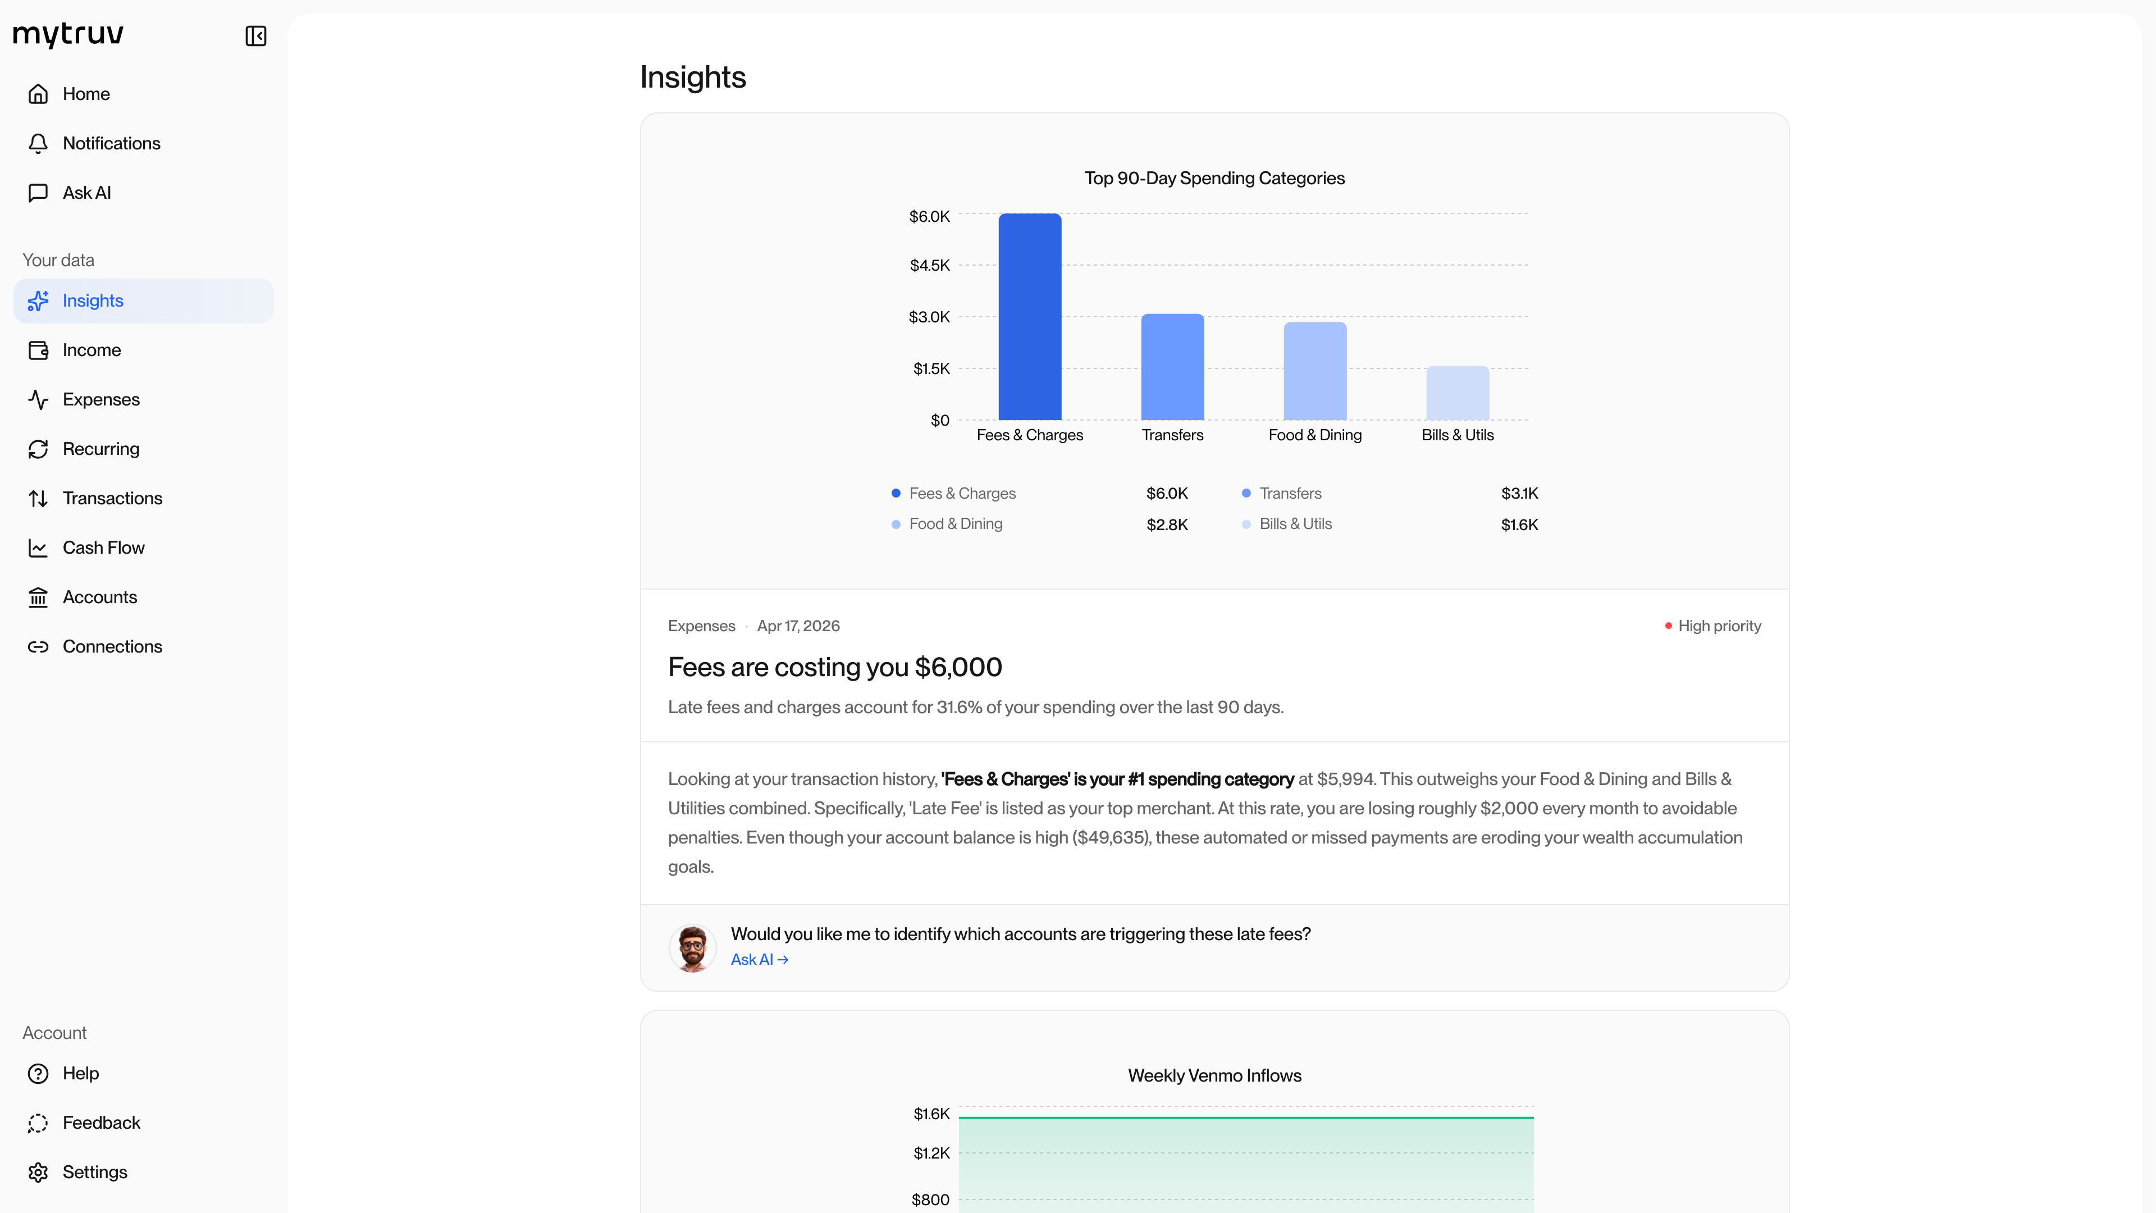Click the Notifications bell icon

pyautogui.click(x=38, y=143)
